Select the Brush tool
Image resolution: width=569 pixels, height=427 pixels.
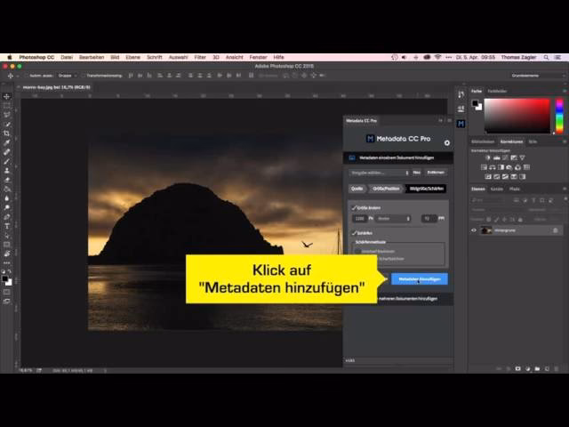[x=7, y=161]
